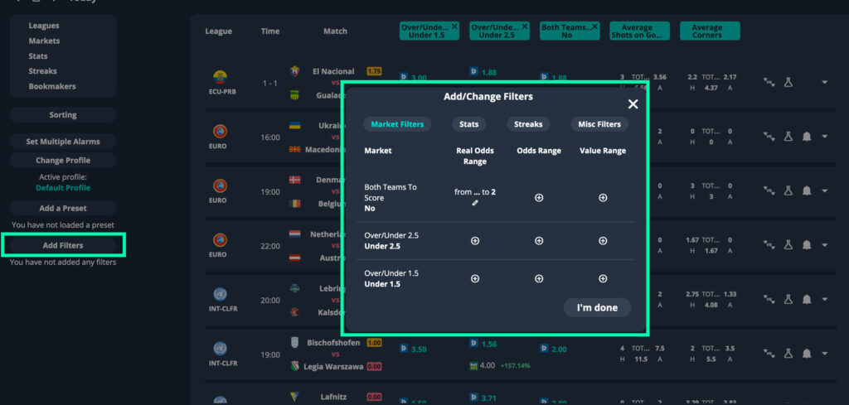Set alarm bell for Netherlands match
The width and height of the screenshot is (849, 405).
pos(807,245)
